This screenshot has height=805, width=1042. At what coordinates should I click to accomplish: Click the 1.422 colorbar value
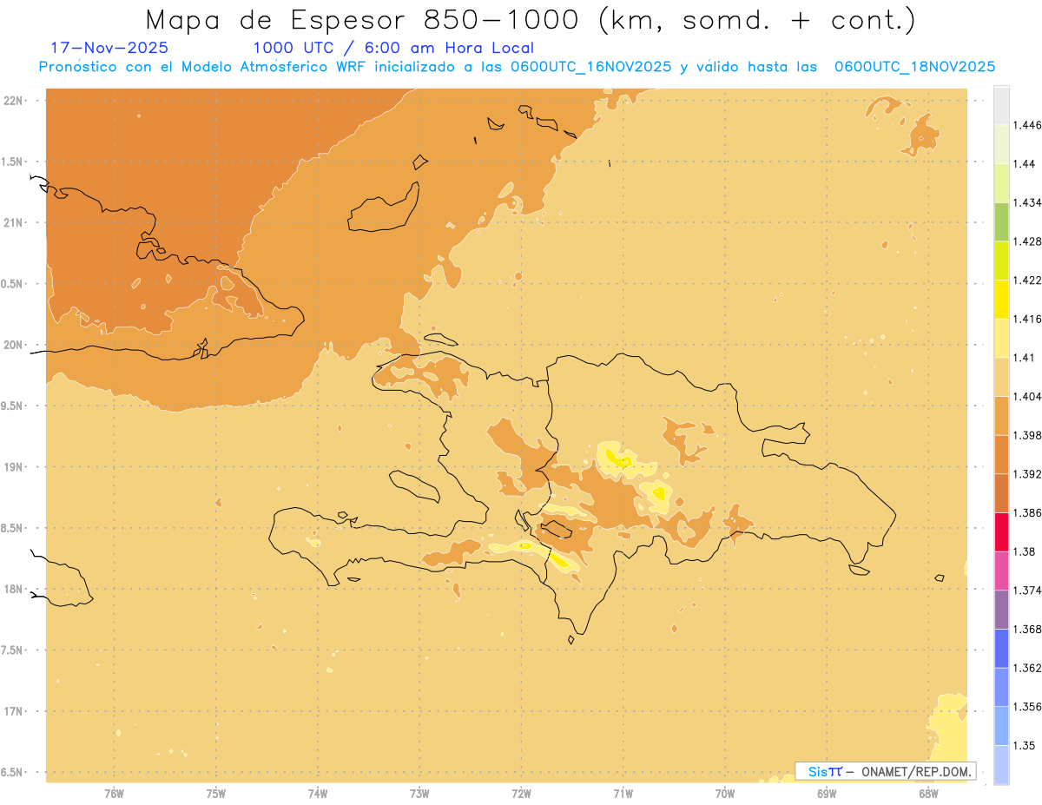(1026, 280)
